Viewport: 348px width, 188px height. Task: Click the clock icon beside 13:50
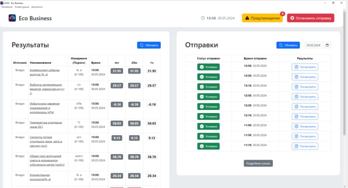click(x=203, y=18)
